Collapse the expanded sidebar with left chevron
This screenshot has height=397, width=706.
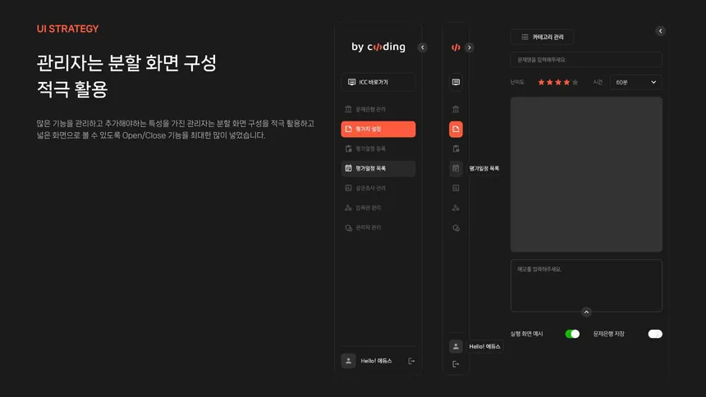422,48
